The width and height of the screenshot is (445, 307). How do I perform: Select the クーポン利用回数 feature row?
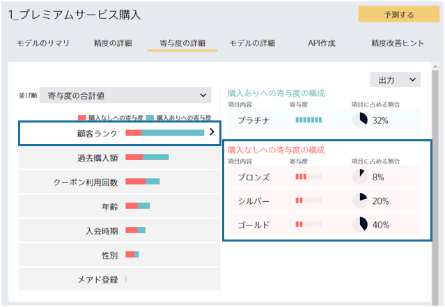click(x=119, y=182)
